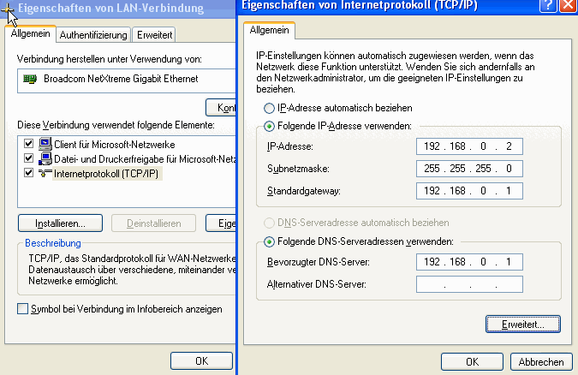The width and height of the screenshot is (578, 375).
Task: Click the Standardgateway input field
Action: [468, 191]
